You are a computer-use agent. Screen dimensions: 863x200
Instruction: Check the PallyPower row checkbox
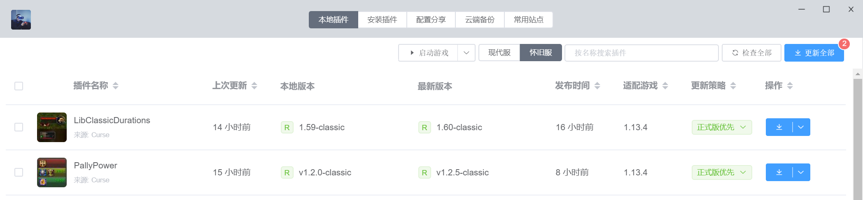point(19,172)
